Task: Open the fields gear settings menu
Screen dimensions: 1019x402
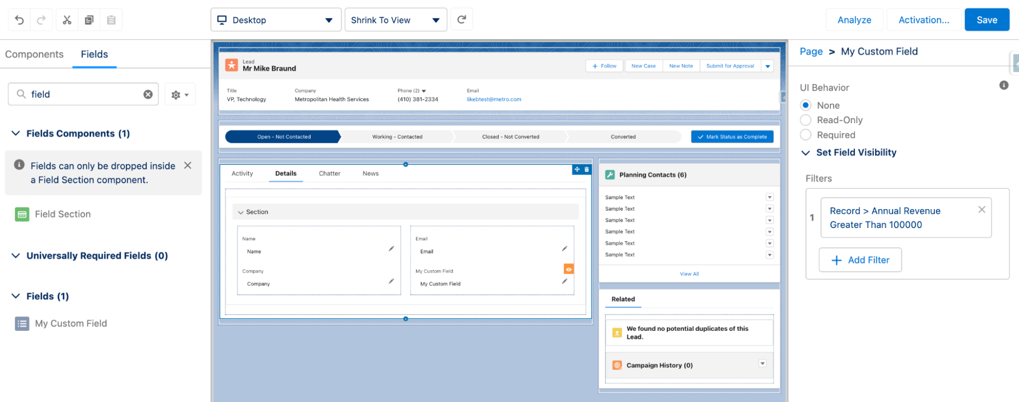Action: 180,95
